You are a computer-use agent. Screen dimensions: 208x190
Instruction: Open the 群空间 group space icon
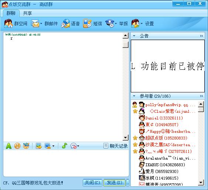8,23
